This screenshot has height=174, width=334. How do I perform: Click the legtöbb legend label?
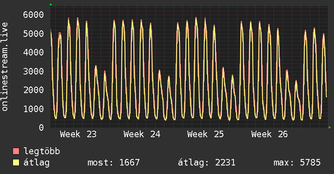click(x=42, y=151)
